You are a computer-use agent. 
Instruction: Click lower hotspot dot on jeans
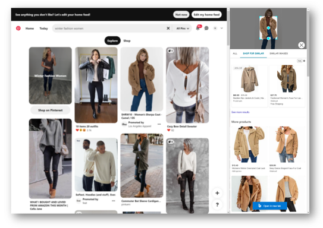tap(268, 39)
